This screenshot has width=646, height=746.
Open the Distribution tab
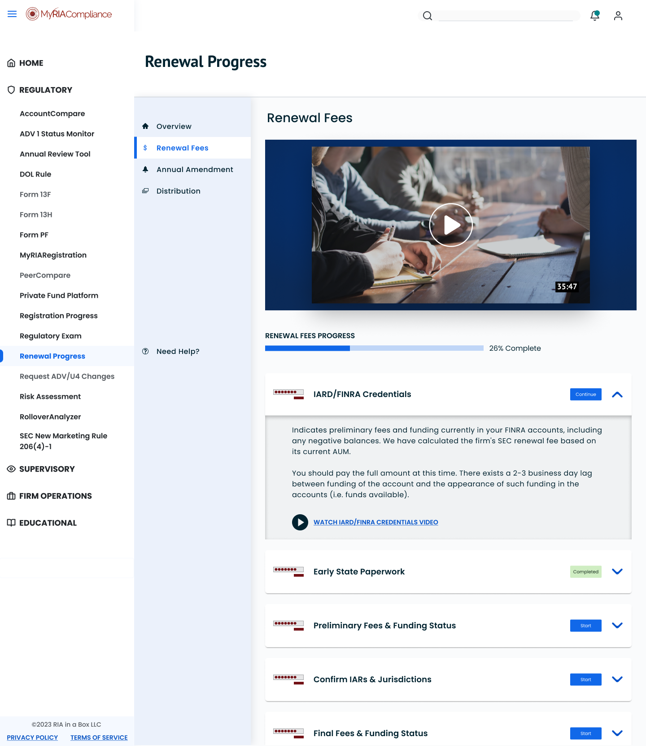193,191
